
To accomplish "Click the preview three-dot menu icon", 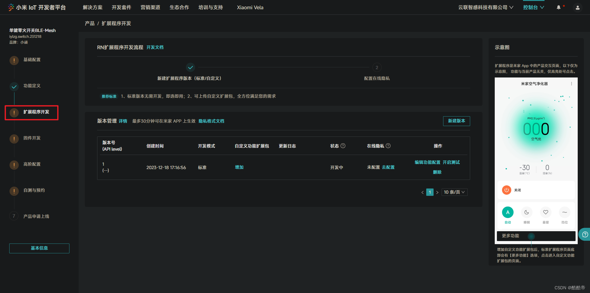I will 572,84.
